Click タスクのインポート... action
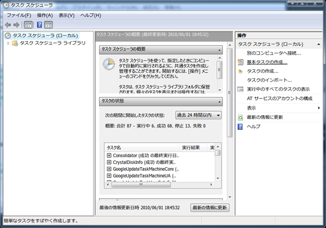Image resolution: width=326 pixels, height=228 pixels. [x=269, y=80]
